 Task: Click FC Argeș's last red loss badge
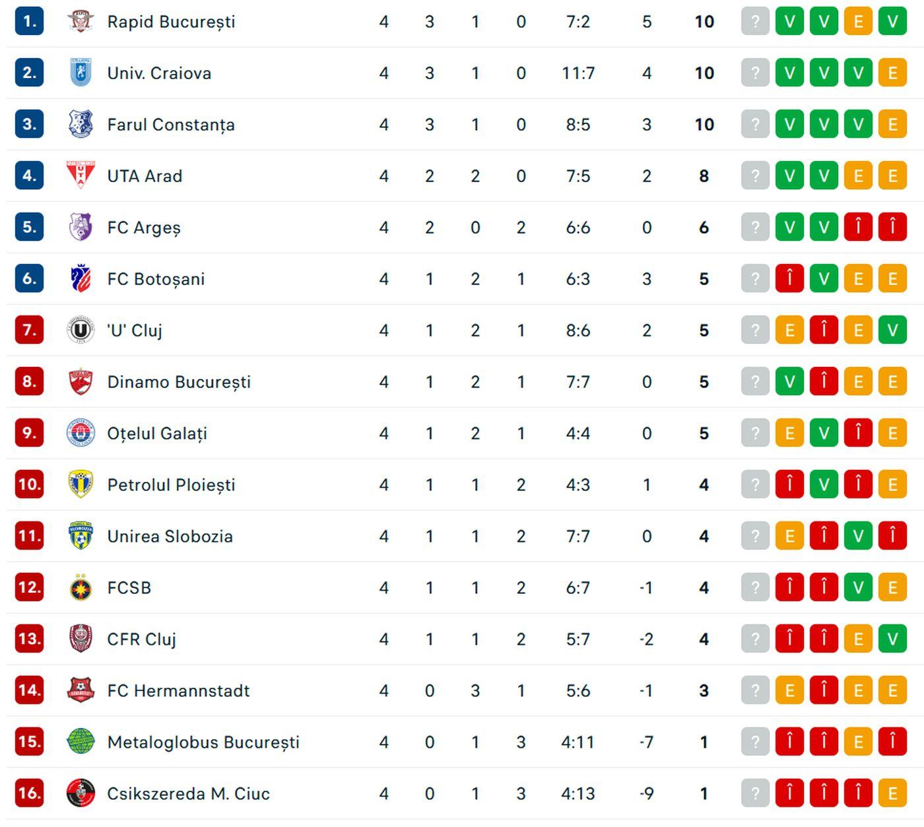click(x=892, y=228)
